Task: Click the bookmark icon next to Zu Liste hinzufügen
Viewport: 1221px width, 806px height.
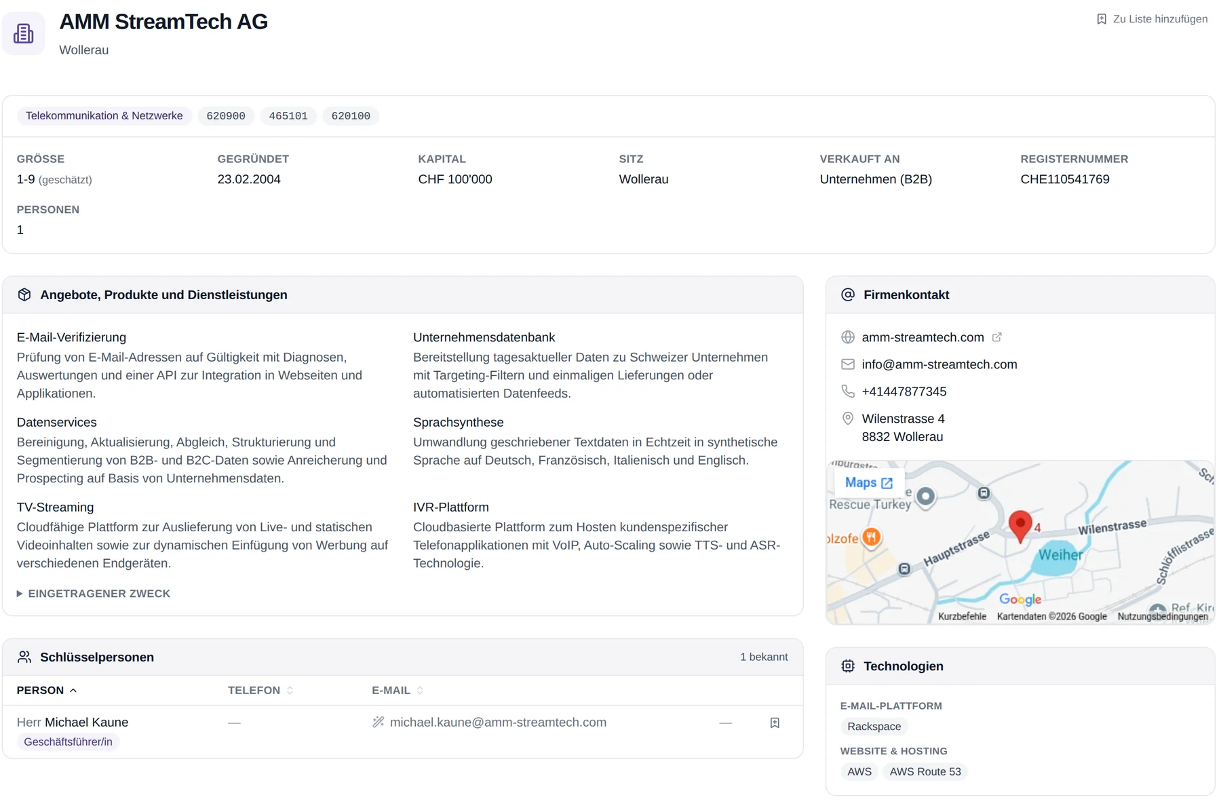Action: [x=1102, y=19]
